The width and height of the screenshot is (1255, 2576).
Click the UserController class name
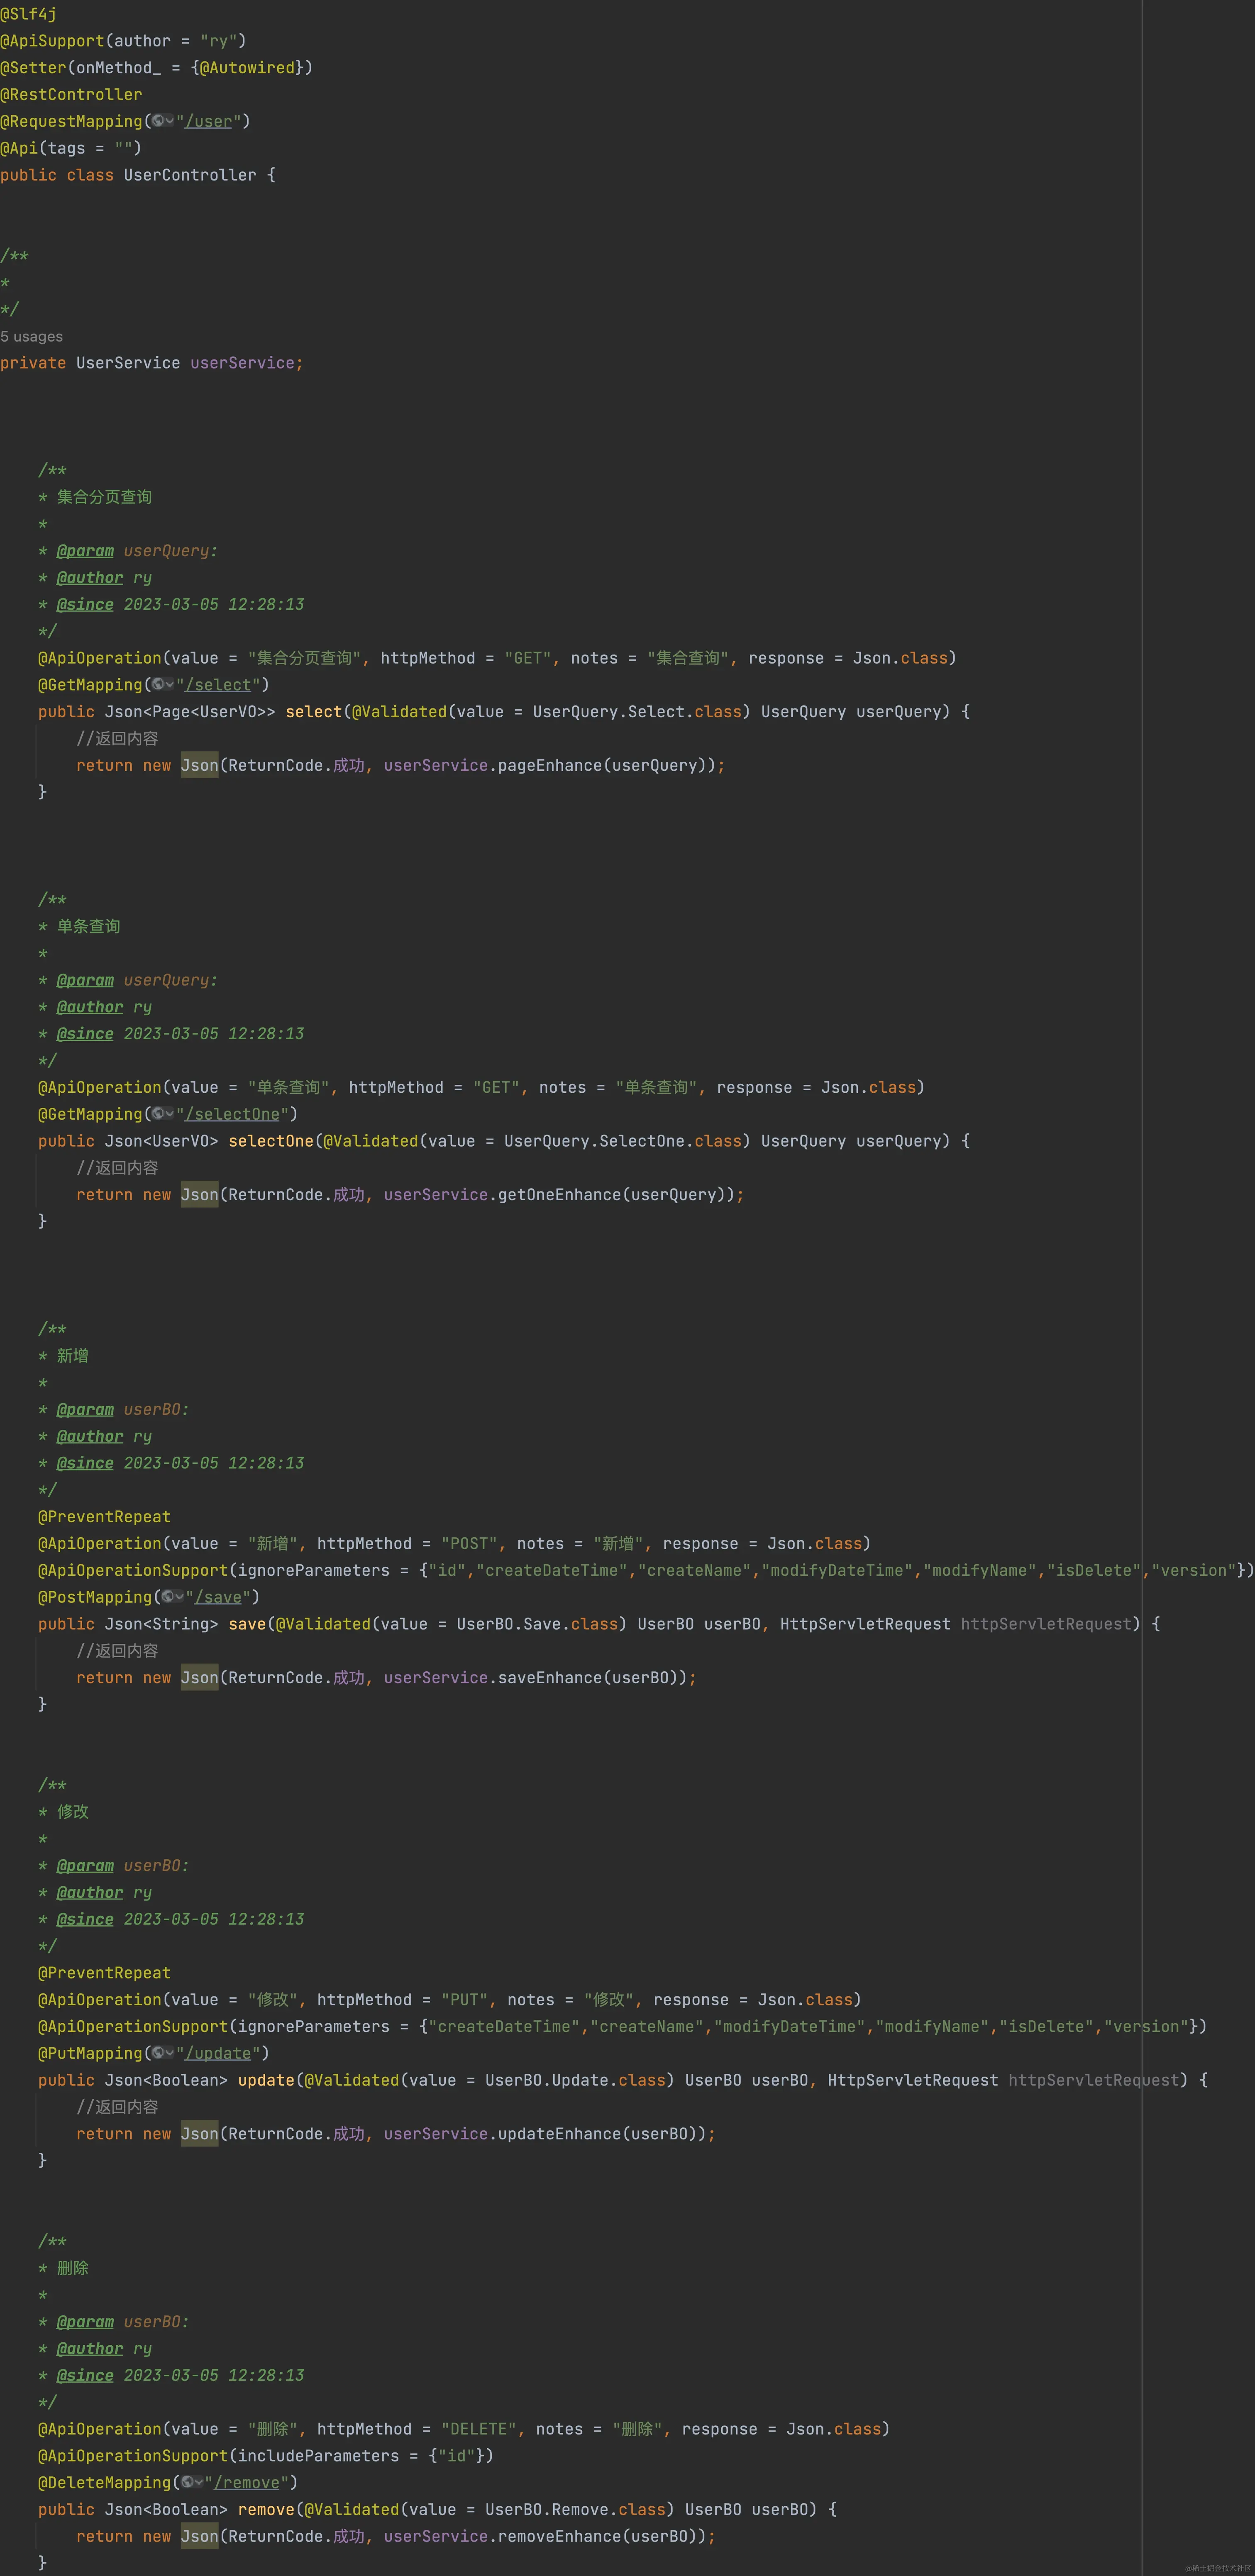point(190,175)
